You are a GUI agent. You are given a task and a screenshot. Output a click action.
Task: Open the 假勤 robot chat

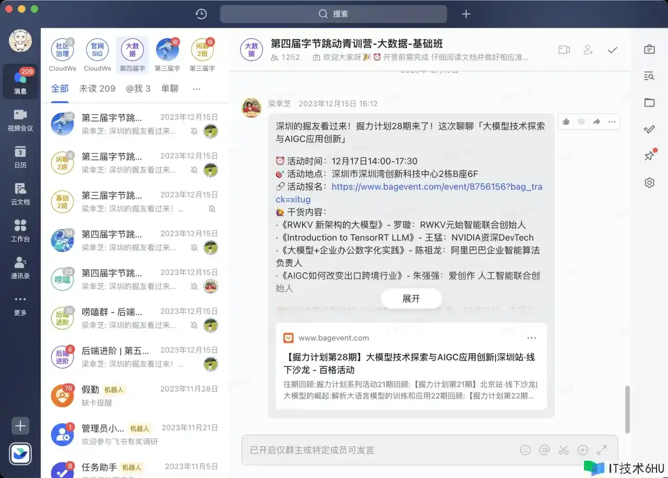point(135,396)
